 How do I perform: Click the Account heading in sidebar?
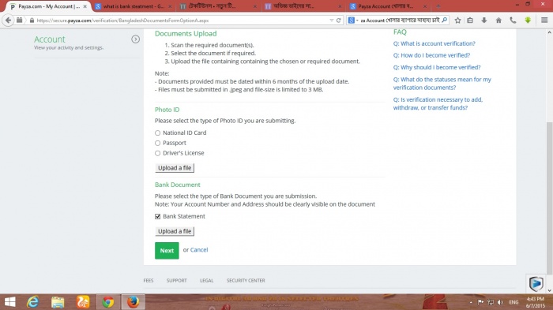[x=50, y=39]
